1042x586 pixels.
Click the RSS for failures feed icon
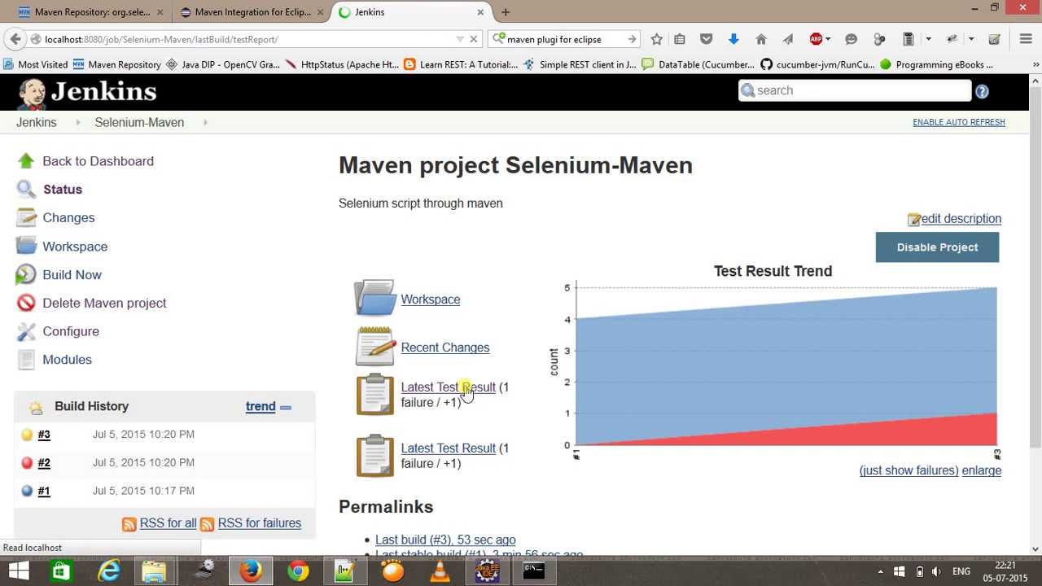click(x=207, y=524)
